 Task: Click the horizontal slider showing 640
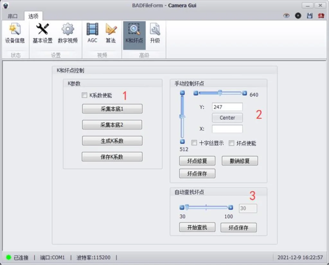pos(220,93)
